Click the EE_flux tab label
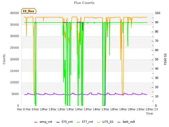Viewport: 169px width, 127px height. click(x=29, y=11)
